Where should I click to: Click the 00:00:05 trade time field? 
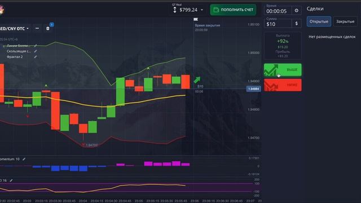coord(278,11)
